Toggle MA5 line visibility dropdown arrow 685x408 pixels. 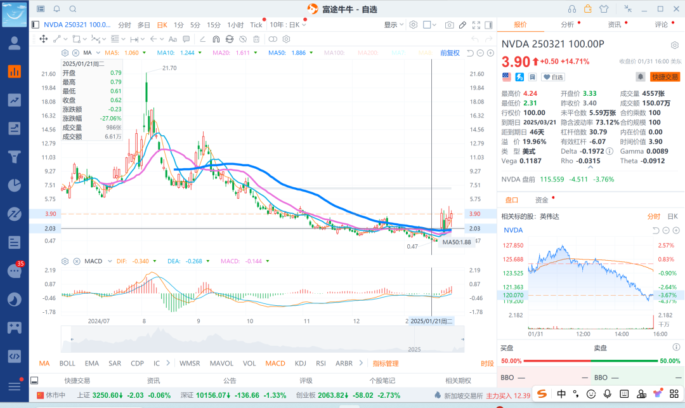(144, 53)
